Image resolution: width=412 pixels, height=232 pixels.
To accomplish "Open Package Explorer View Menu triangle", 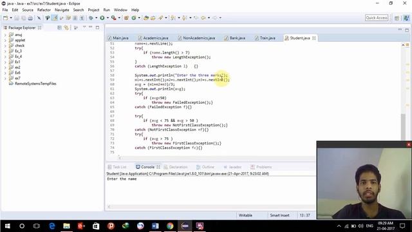I will (84, 27).
